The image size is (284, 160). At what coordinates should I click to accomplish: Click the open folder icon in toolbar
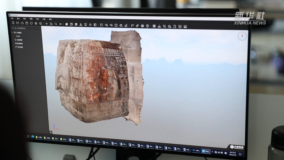pyautogui.click(x=18, y=23)
